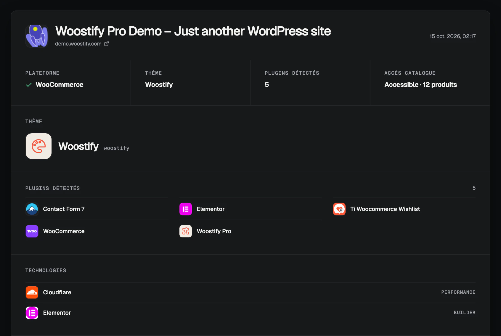Click the WooCommerce platform value
This screenshot has width=501, height=336.
[60, 85]
